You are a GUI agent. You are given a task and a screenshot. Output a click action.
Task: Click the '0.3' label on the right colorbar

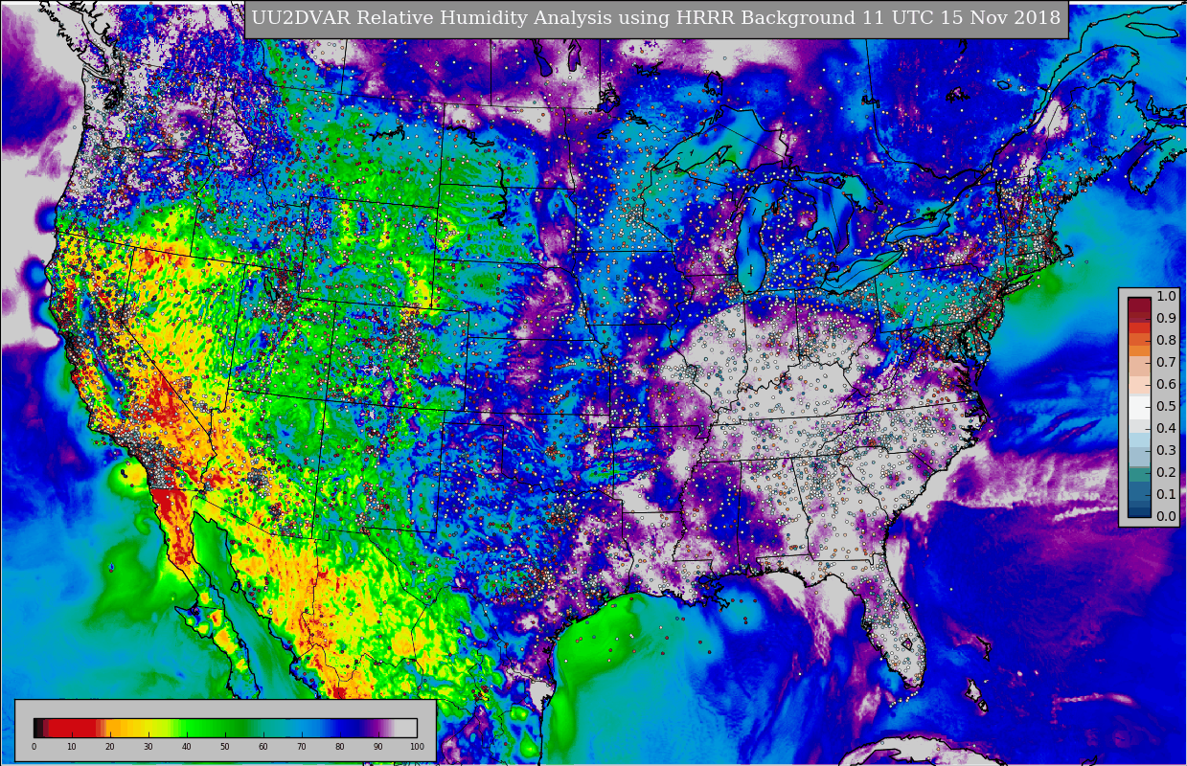tap(1166, 450)
